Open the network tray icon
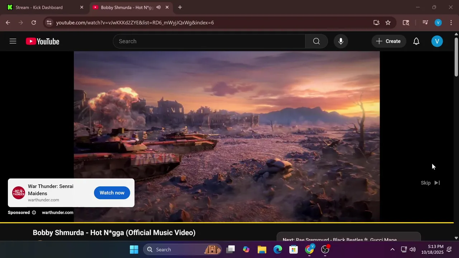Screen dimensions: 459x258 [404, 249]
